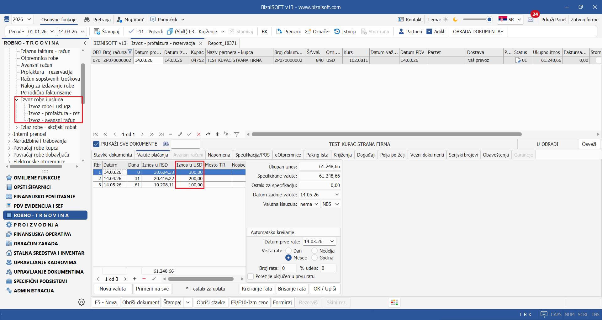Viewport: 602px width, 320px height.
Task: Enable Porez je uključen u prvu ratu
Action: (x=251, y=276)
